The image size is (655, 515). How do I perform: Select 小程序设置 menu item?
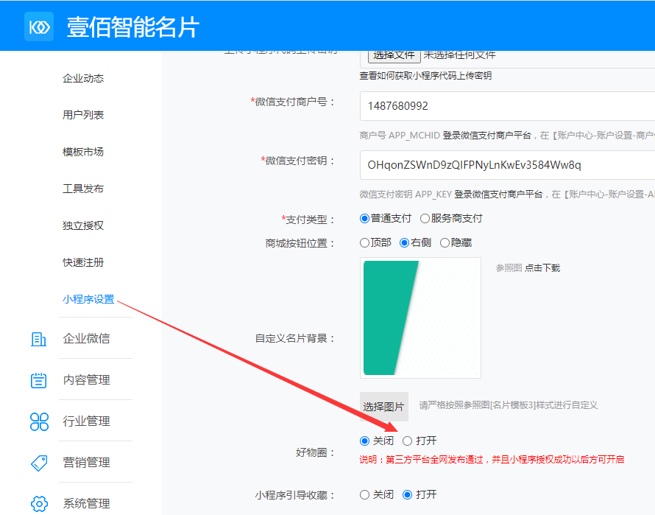tap(88, 299)
